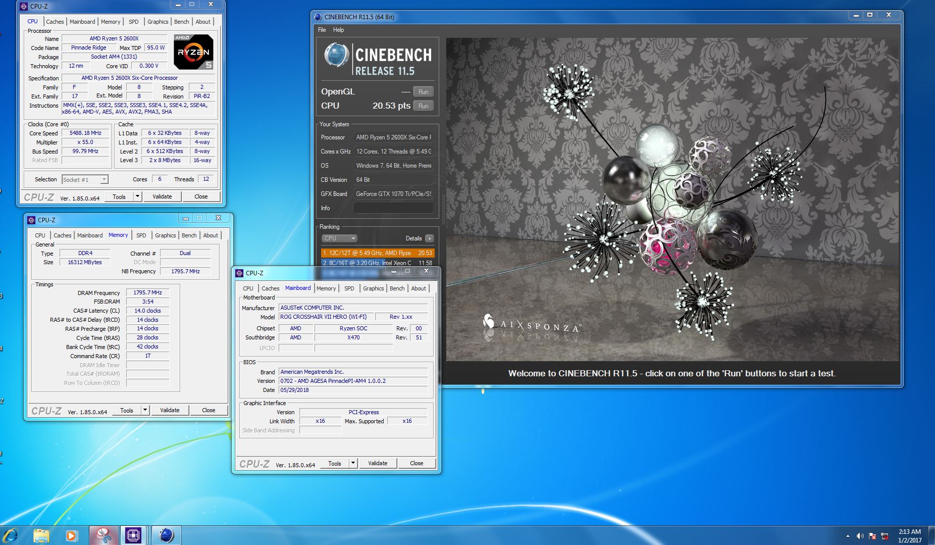Show hidden tray icons arrow

(x=848, y=536)
